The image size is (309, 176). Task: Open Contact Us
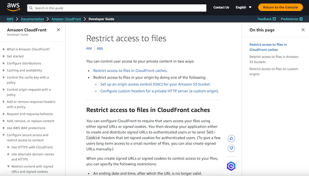click(221, 7)
